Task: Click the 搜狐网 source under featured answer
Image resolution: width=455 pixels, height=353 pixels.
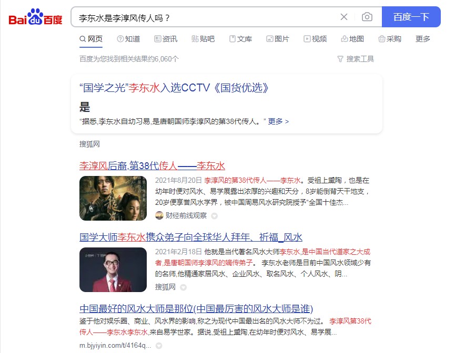Action: point(89,144)
